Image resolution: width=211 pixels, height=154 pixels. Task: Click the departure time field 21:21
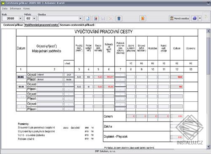tap(69, 75)
